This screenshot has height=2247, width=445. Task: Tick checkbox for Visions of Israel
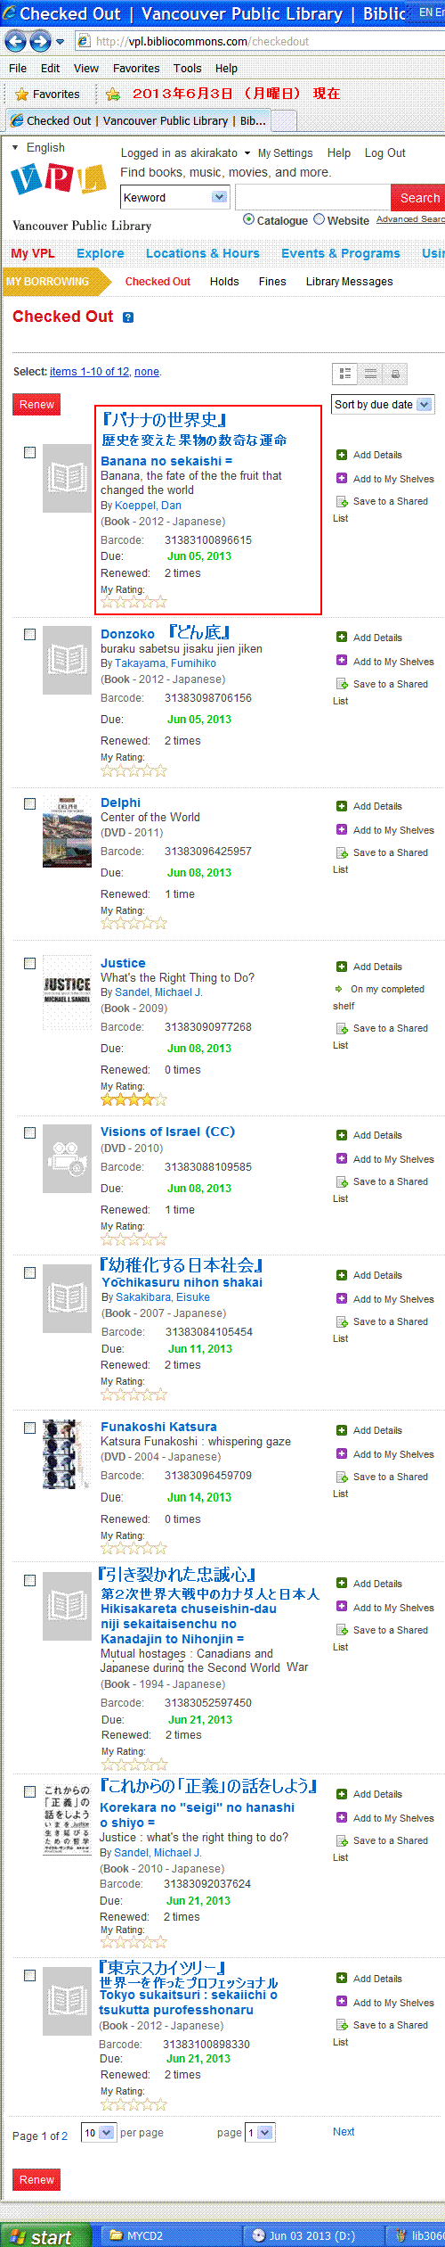click(x=29, y=1132)
